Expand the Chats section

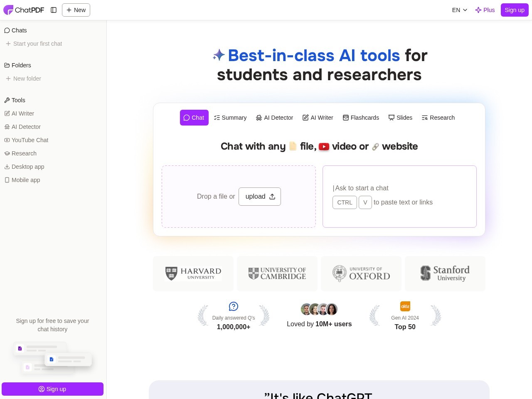click(x=19, y=30)
